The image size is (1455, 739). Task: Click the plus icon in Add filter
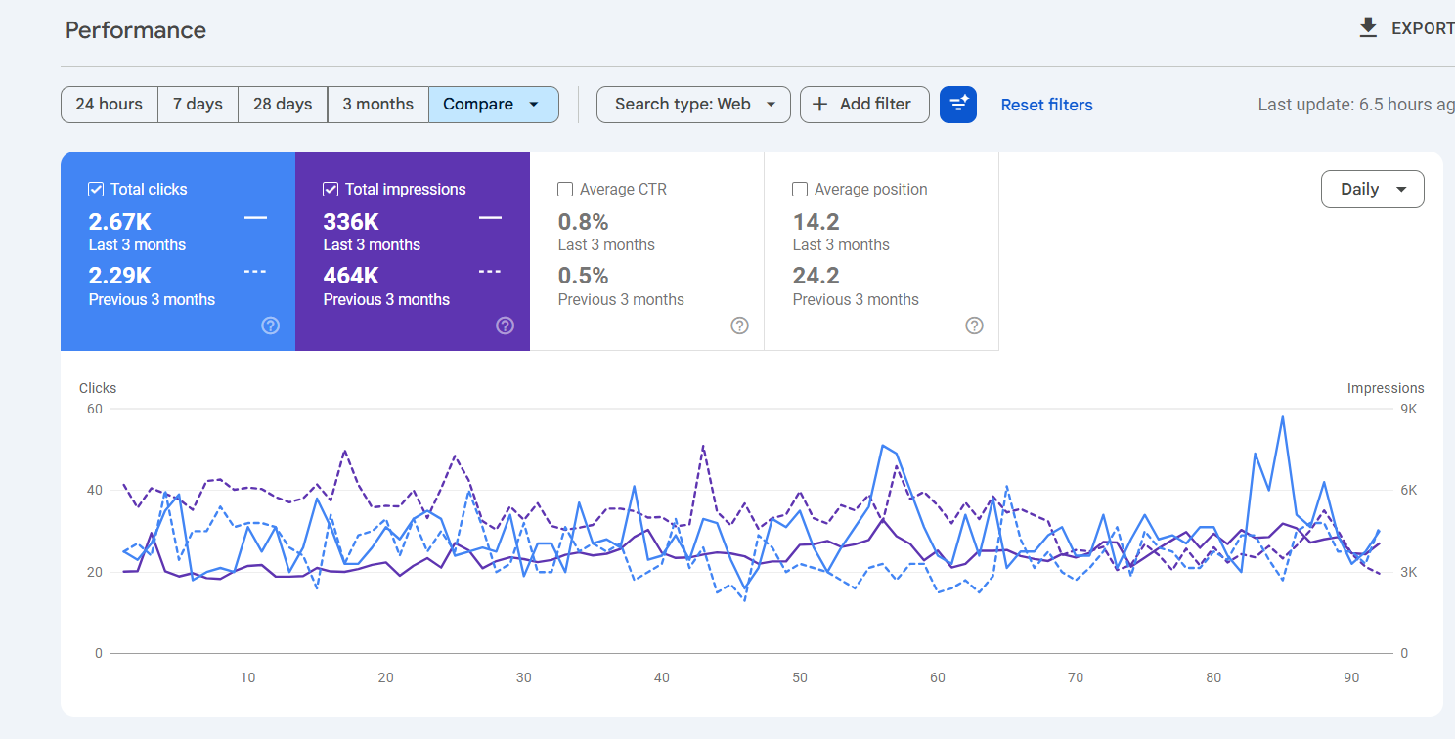[x=819, y=105]
